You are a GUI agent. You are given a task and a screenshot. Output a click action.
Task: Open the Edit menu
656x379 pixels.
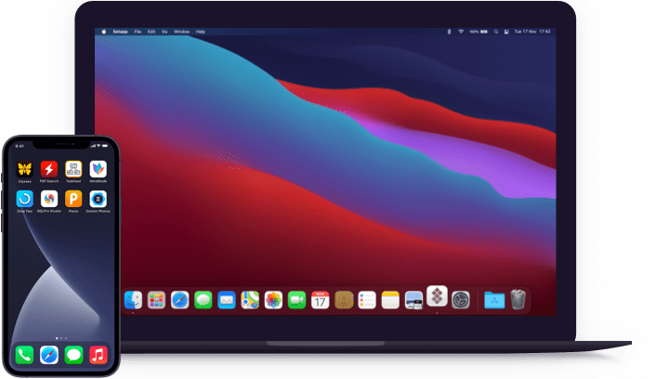coord(151,32)
